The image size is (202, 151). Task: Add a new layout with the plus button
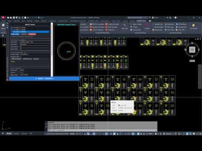31,133
